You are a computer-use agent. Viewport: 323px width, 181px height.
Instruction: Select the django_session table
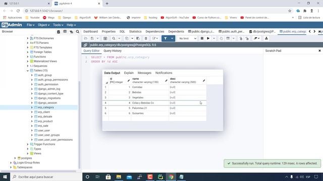tap(47, 103)
